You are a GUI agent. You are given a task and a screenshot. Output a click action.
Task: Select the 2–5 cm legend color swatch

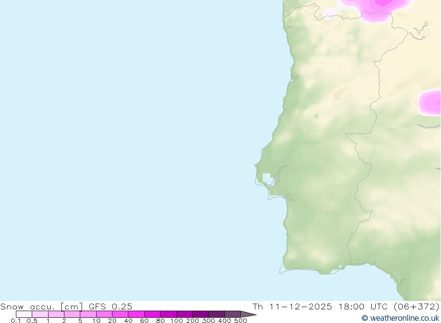pos(72,314)
